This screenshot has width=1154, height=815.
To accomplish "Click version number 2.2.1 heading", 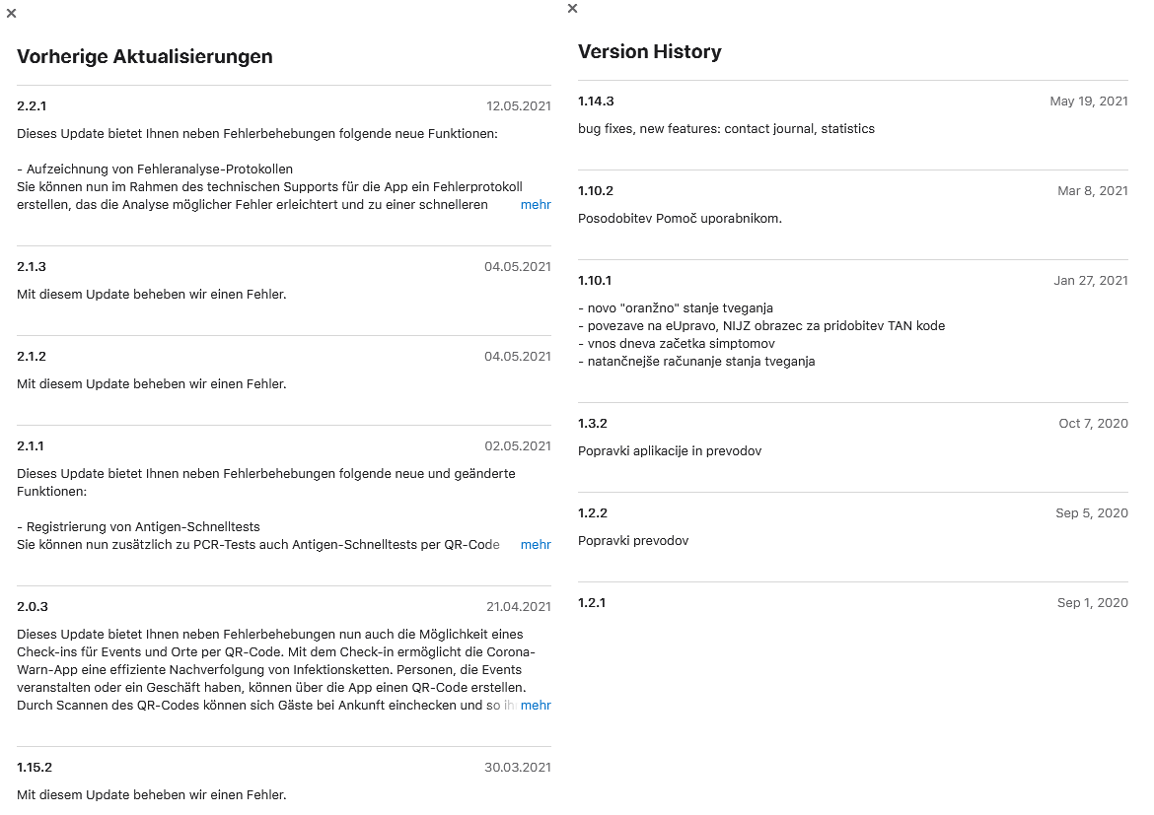I will click(x=32, y=106).
